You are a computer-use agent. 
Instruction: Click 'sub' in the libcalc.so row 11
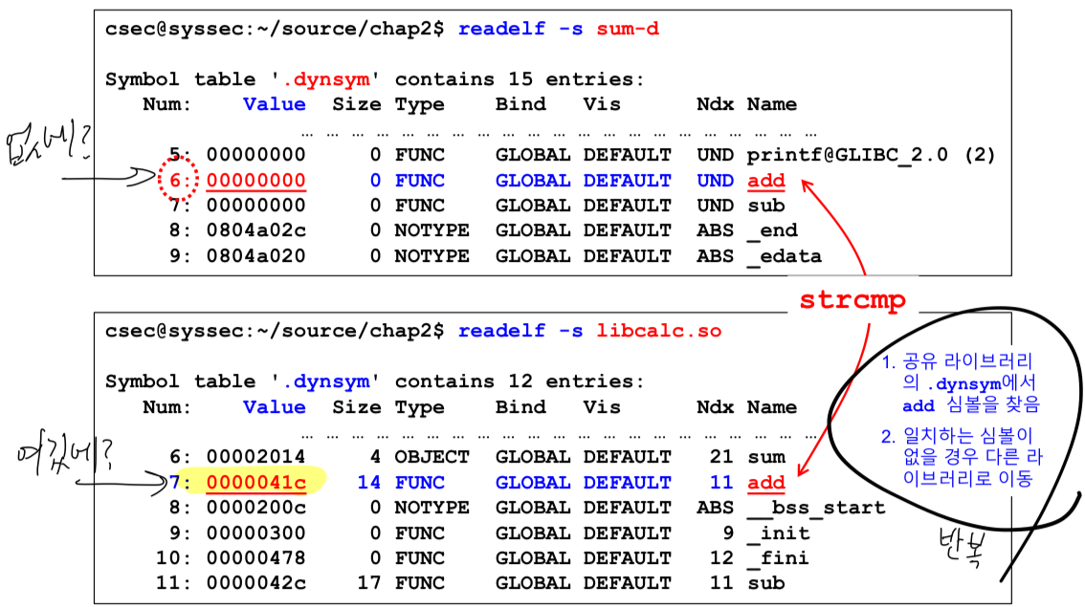click(x=766, y=583)
